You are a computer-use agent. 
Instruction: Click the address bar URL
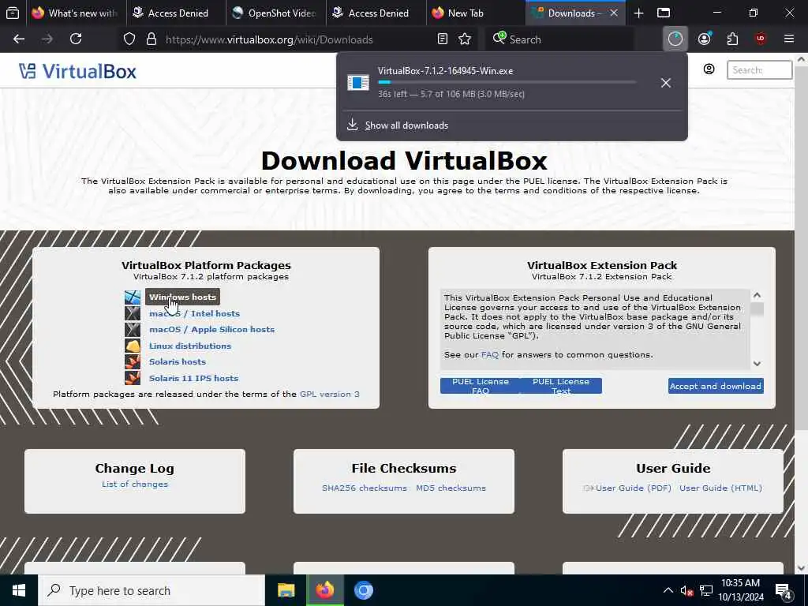pos(269,39)
